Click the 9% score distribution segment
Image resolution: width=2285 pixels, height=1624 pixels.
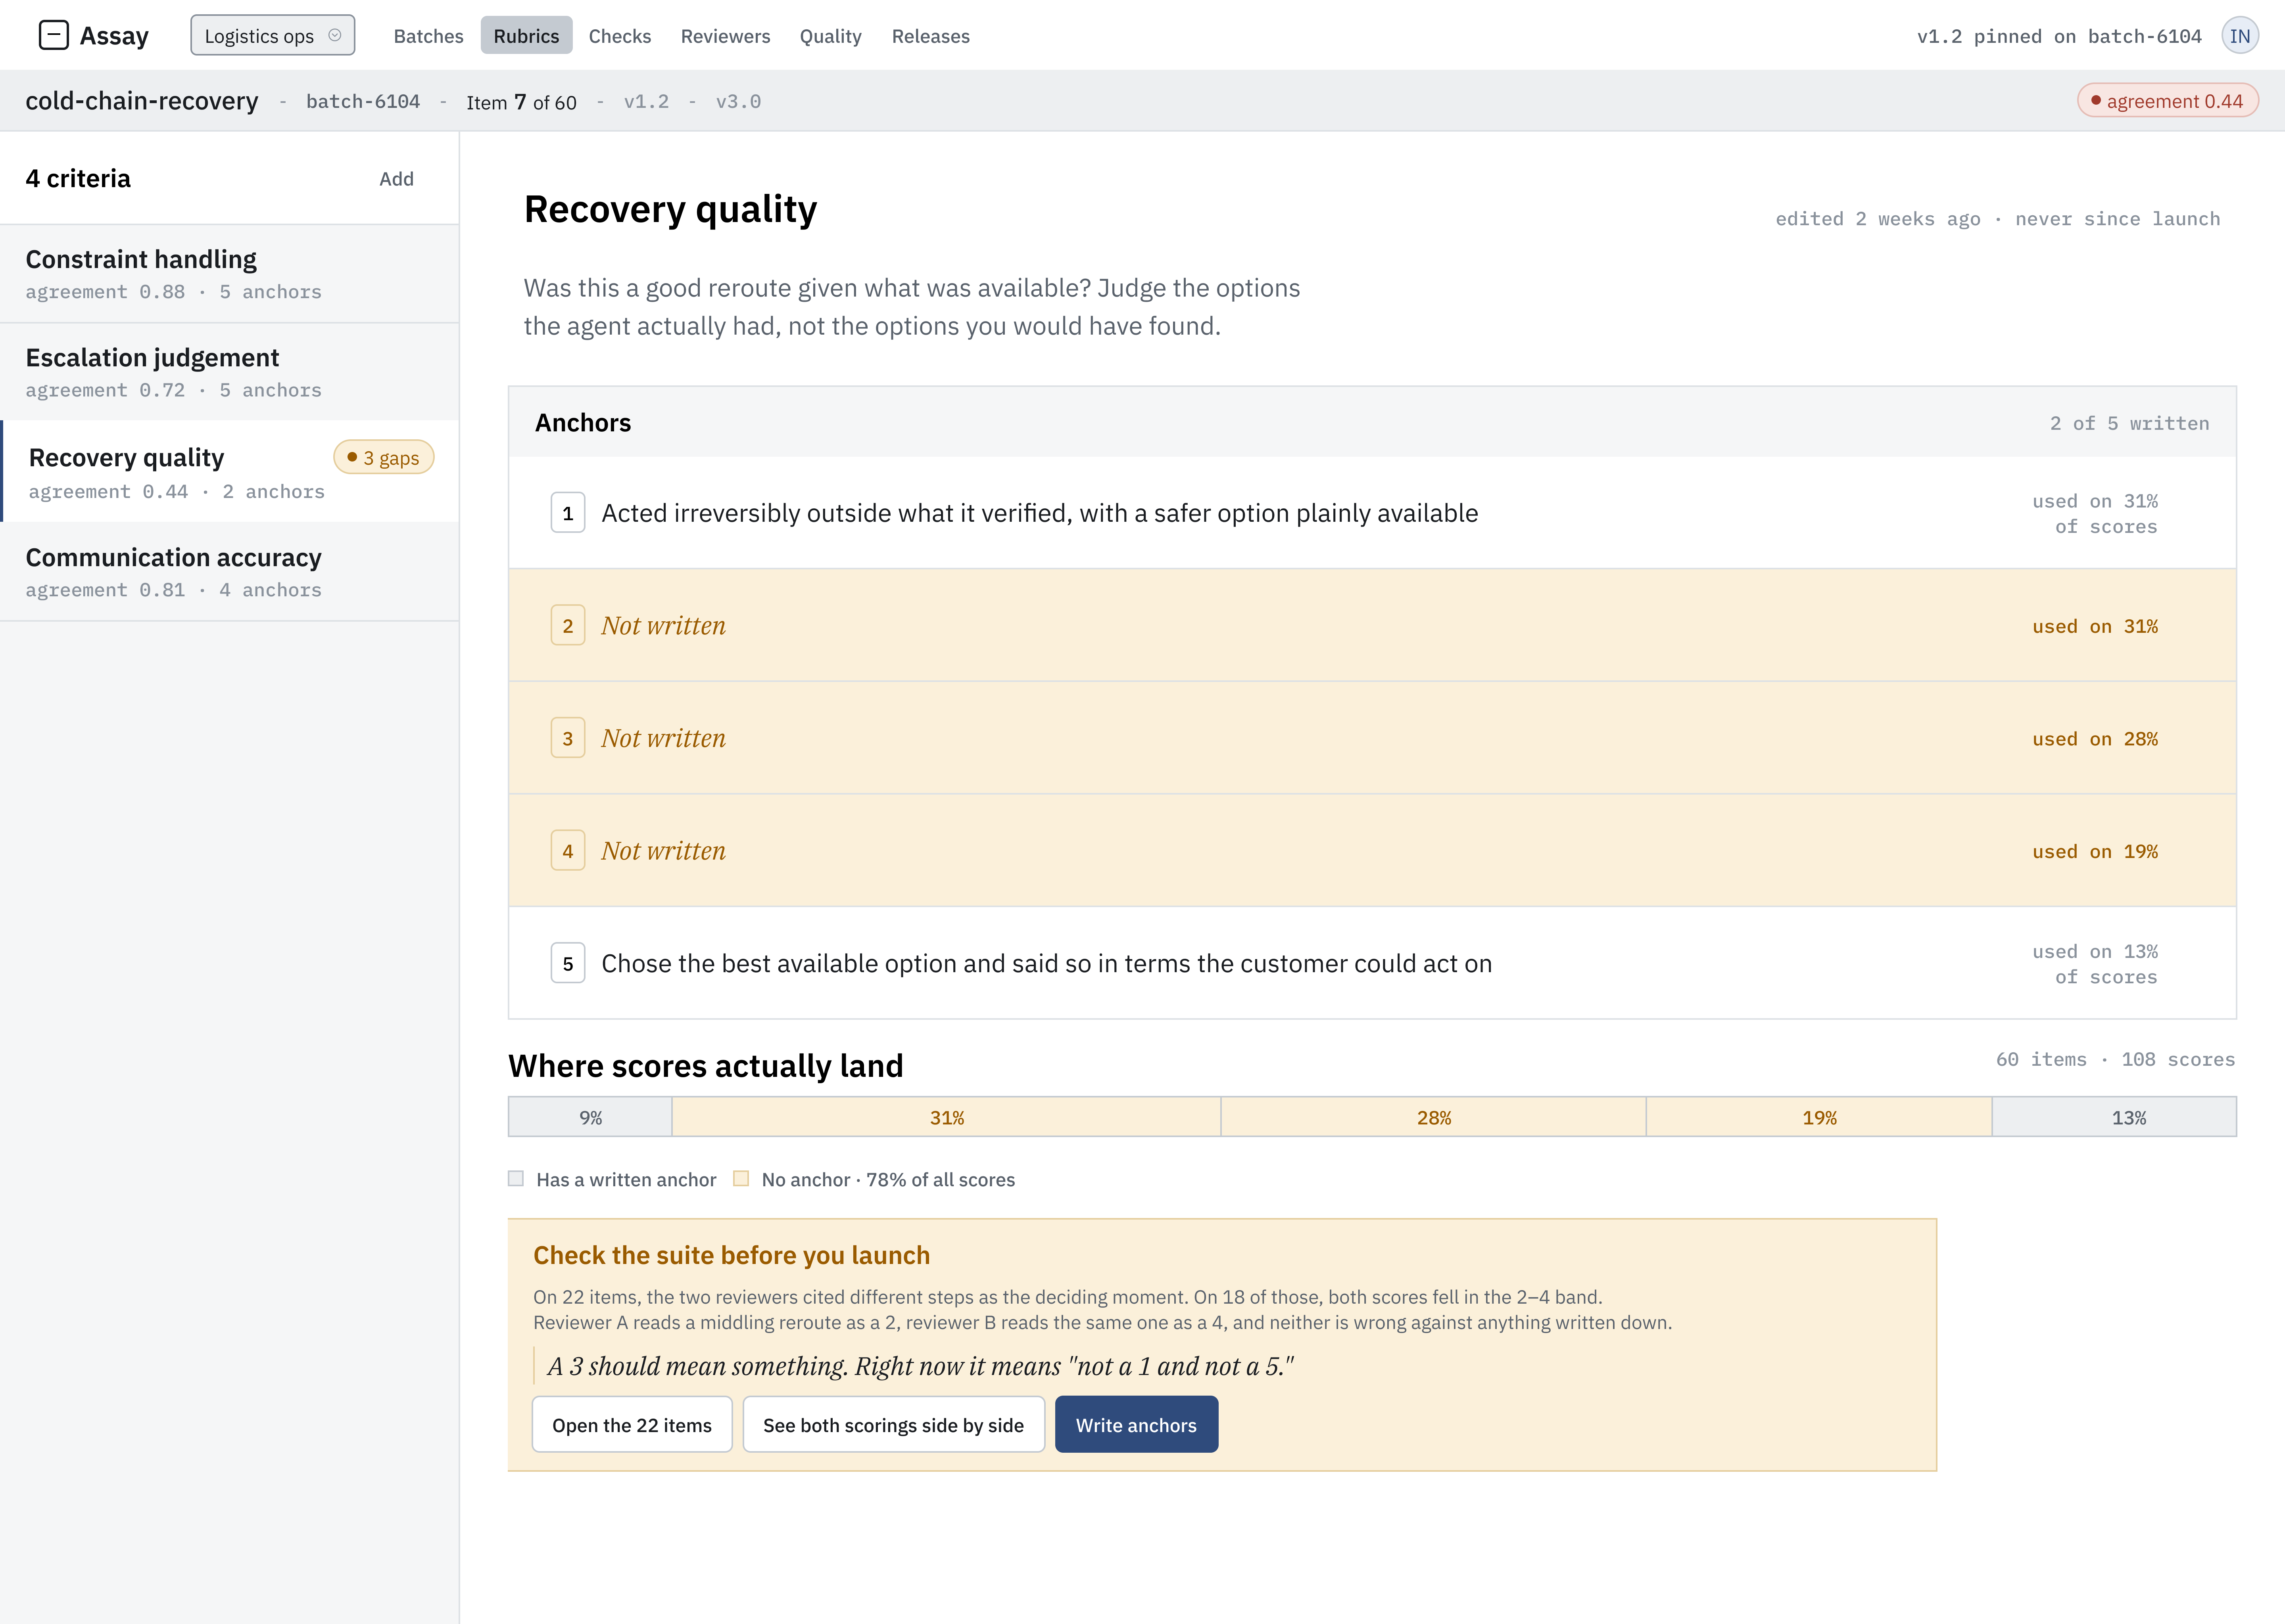click(x=590, y=1117)
